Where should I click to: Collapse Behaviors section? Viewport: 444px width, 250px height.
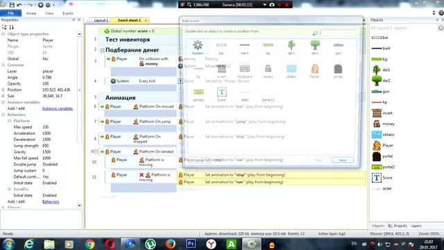tap(3, 115)
